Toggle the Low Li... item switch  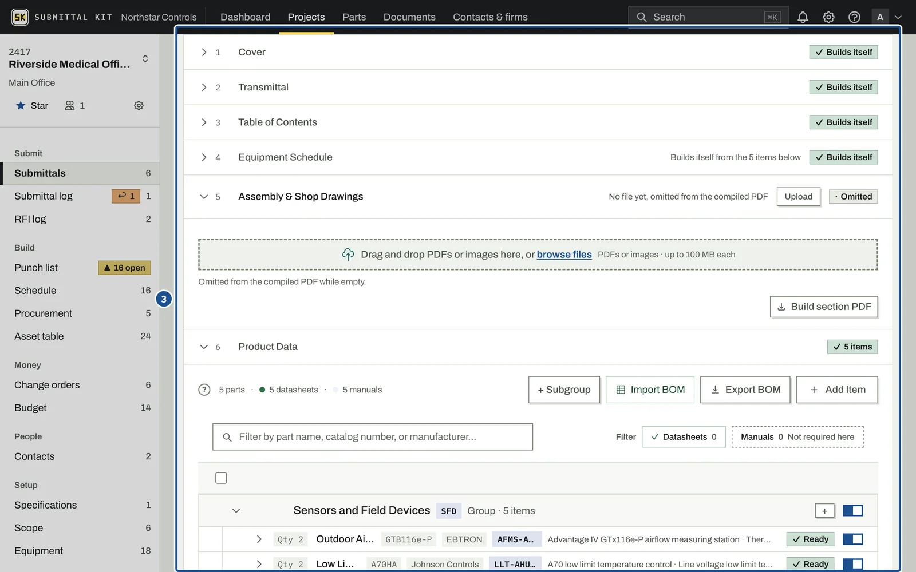click(x=853, y=564)
